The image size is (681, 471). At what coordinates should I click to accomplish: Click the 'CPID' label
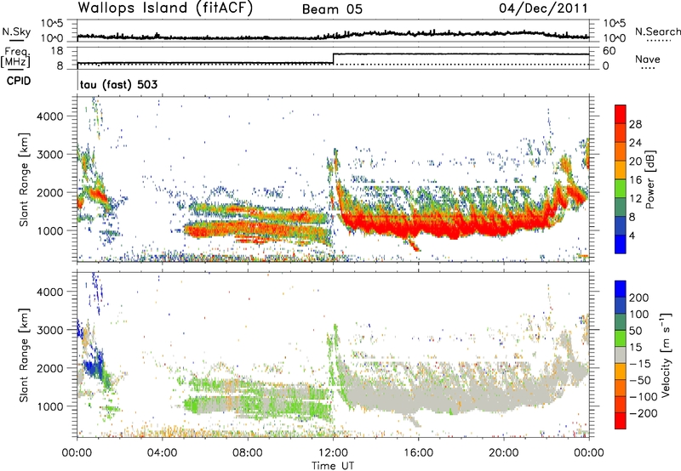pyautogui.click(x=19, y=81)
